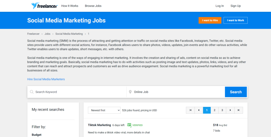This screenshot has width=271, height=137.
Task: Open How It Works menu
Action: (x=70, y=6)
